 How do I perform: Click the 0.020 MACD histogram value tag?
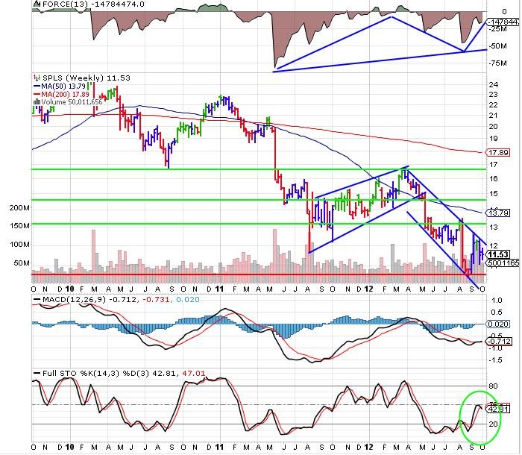pos(497,324)
